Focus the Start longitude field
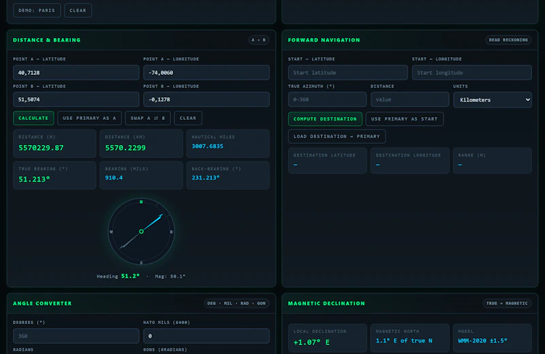Screen dimensions: 545x354 pyautogui.click(x=472, y=73)
